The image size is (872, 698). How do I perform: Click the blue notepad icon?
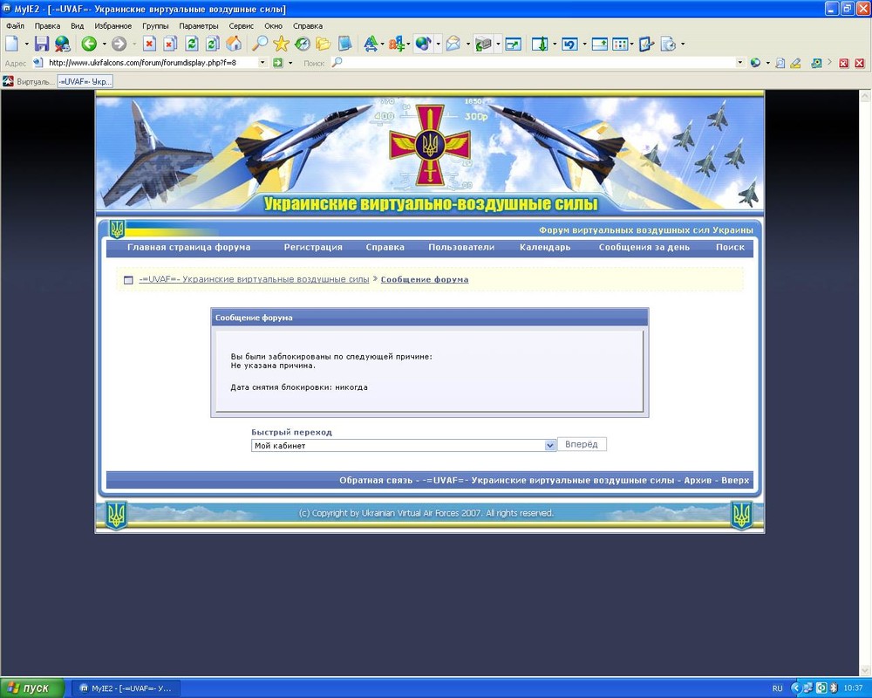344,44
